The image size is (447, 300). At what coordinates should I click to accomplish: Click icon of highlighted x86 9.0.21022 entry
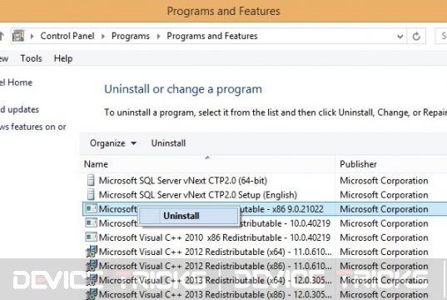92,208
